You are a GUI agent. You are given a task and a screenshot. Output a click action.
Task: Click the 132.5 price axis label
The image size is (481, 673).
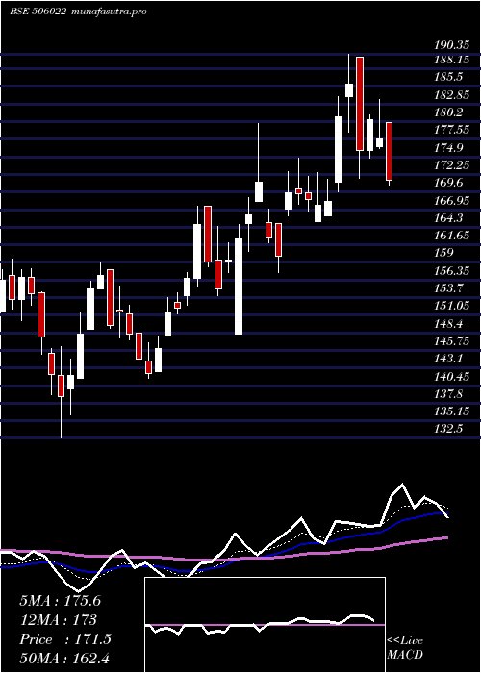tap(449, 429)
